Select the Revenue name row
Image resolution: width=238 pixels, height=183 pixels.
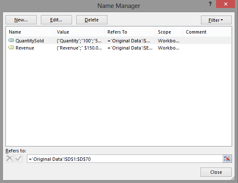(119, 48)
